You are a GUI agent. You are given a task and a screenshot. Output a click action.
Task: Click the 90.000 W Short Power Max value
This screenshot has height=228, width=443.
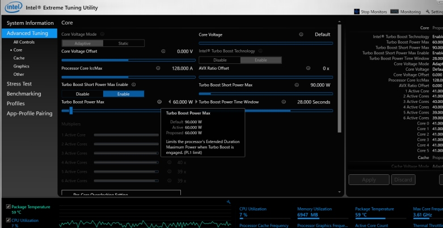click(x=320, y=85)
